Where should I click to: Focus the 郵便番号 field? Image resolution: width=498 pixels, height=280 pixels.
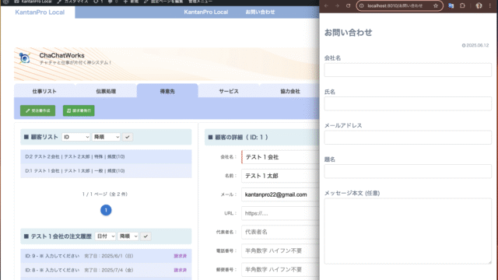[x=280, y=270]
